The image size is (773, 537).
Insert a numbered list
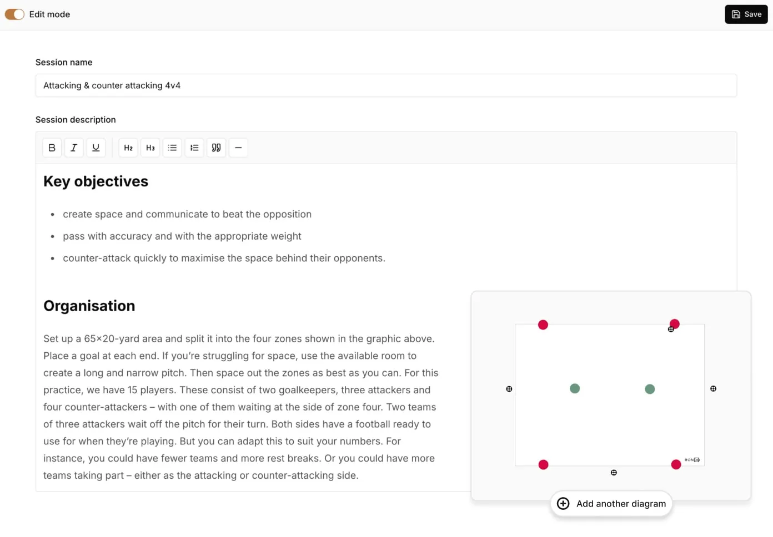194,148
